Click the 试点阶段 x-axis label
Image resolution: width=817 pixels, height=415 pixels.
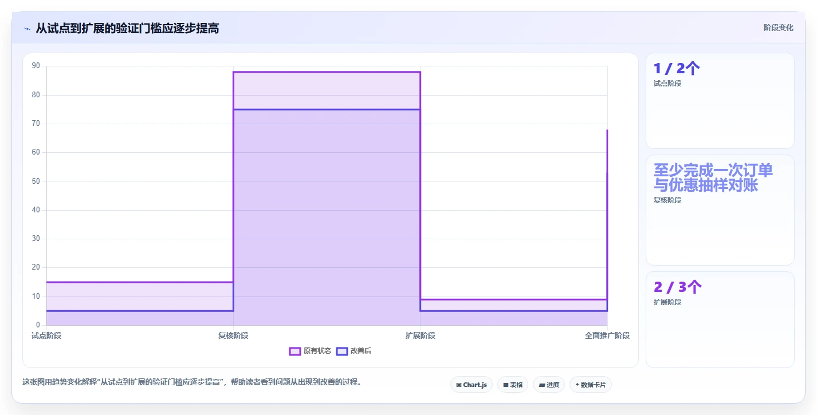[x=46, y=335]
